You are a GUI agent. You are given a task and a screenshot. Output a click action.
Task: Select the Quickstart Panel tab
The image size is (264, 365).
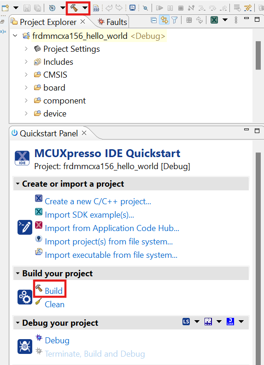tap(49, 134)
